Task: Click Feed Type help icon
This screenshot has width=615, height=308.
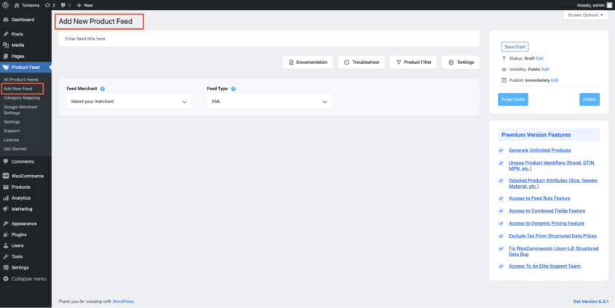Action: 234,89
